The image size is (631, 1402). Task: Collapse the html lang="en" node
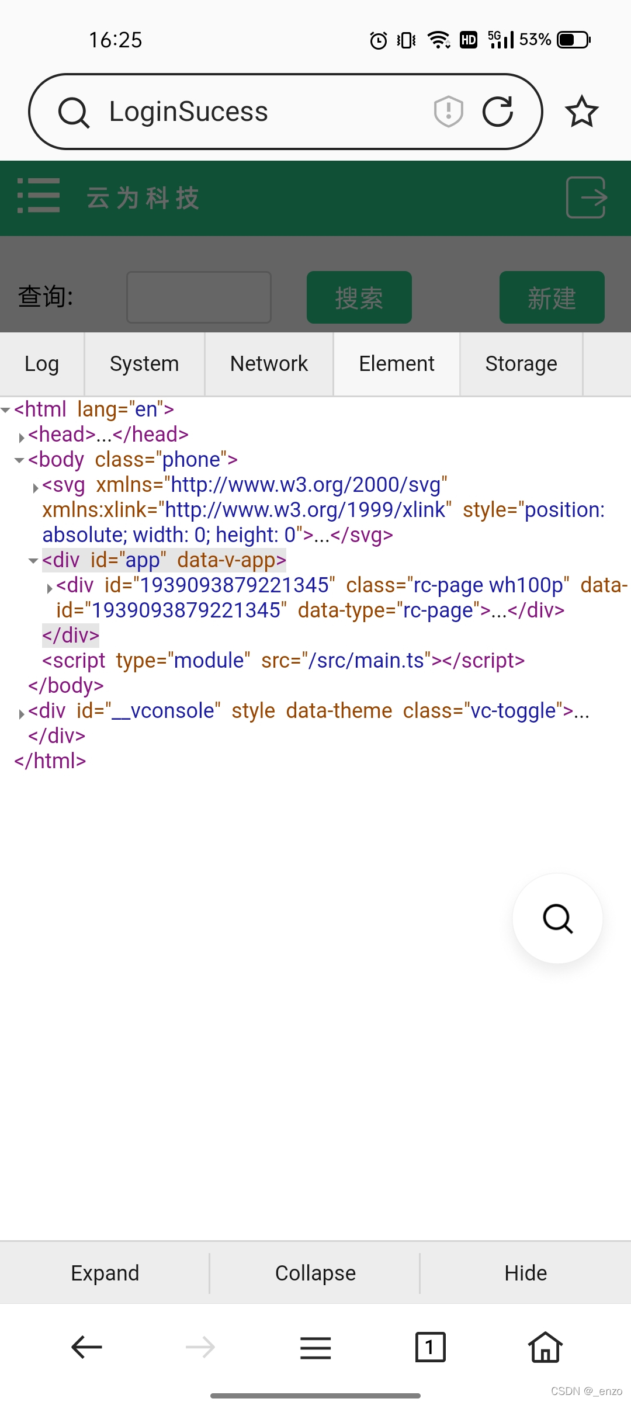tap(6, 410)
